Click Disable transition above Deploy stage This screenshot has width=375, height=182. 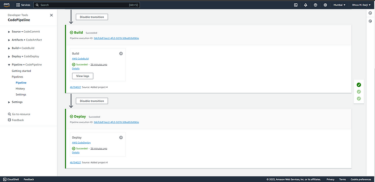(x=92, y=101)
